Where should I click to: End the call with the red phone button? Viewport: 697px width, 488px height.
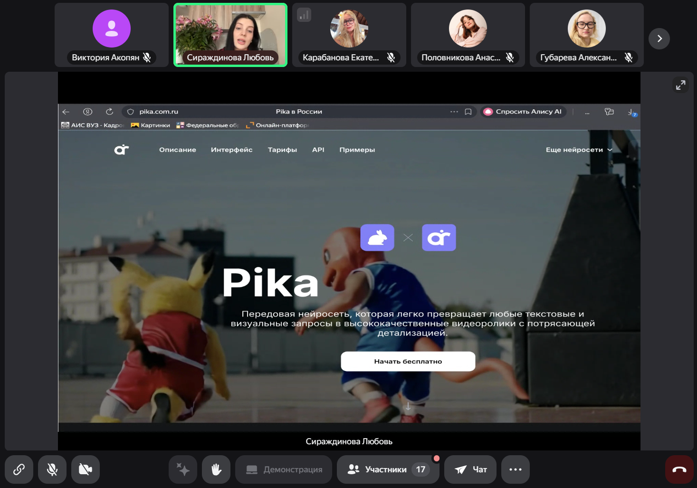pos(679,469)
